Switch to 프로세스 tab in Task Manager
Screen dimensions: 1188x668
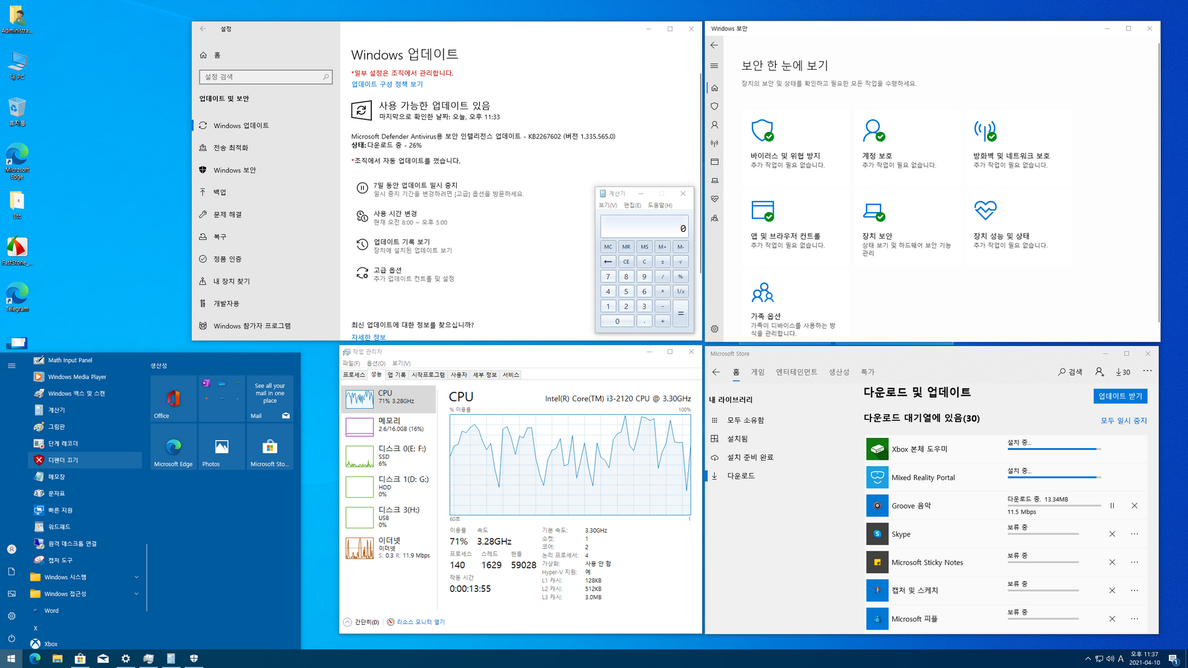[x=354, y=375]
